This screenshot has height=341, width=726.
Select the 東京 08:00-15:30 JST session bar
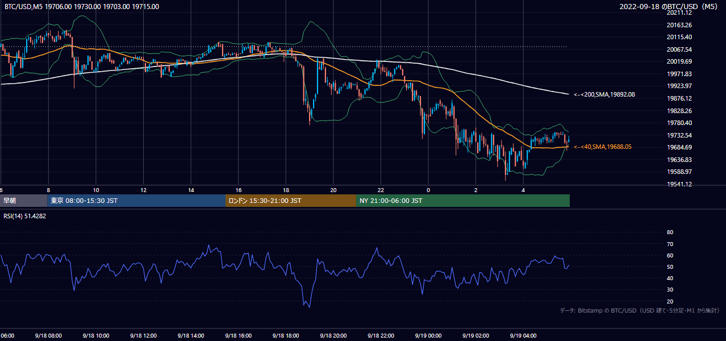[136, 201]
